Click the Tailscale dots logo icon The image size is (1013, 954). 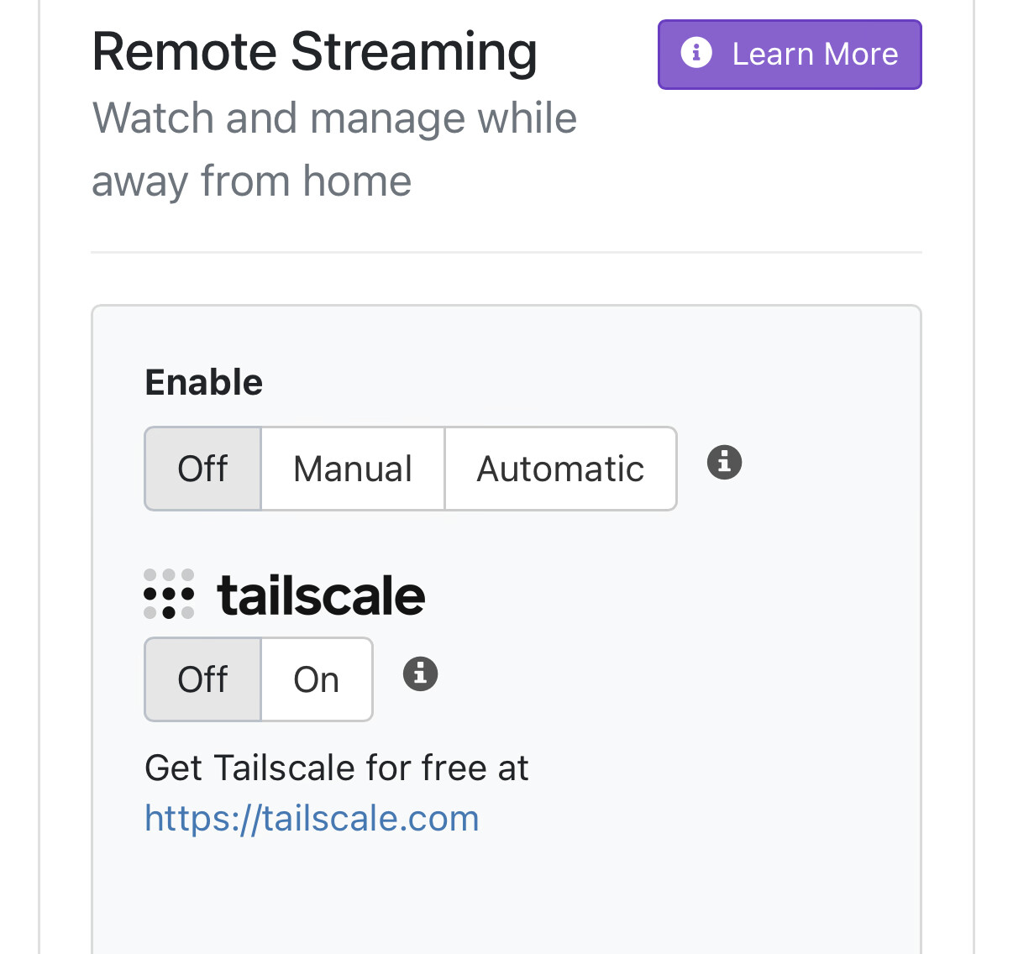(169, 594)
